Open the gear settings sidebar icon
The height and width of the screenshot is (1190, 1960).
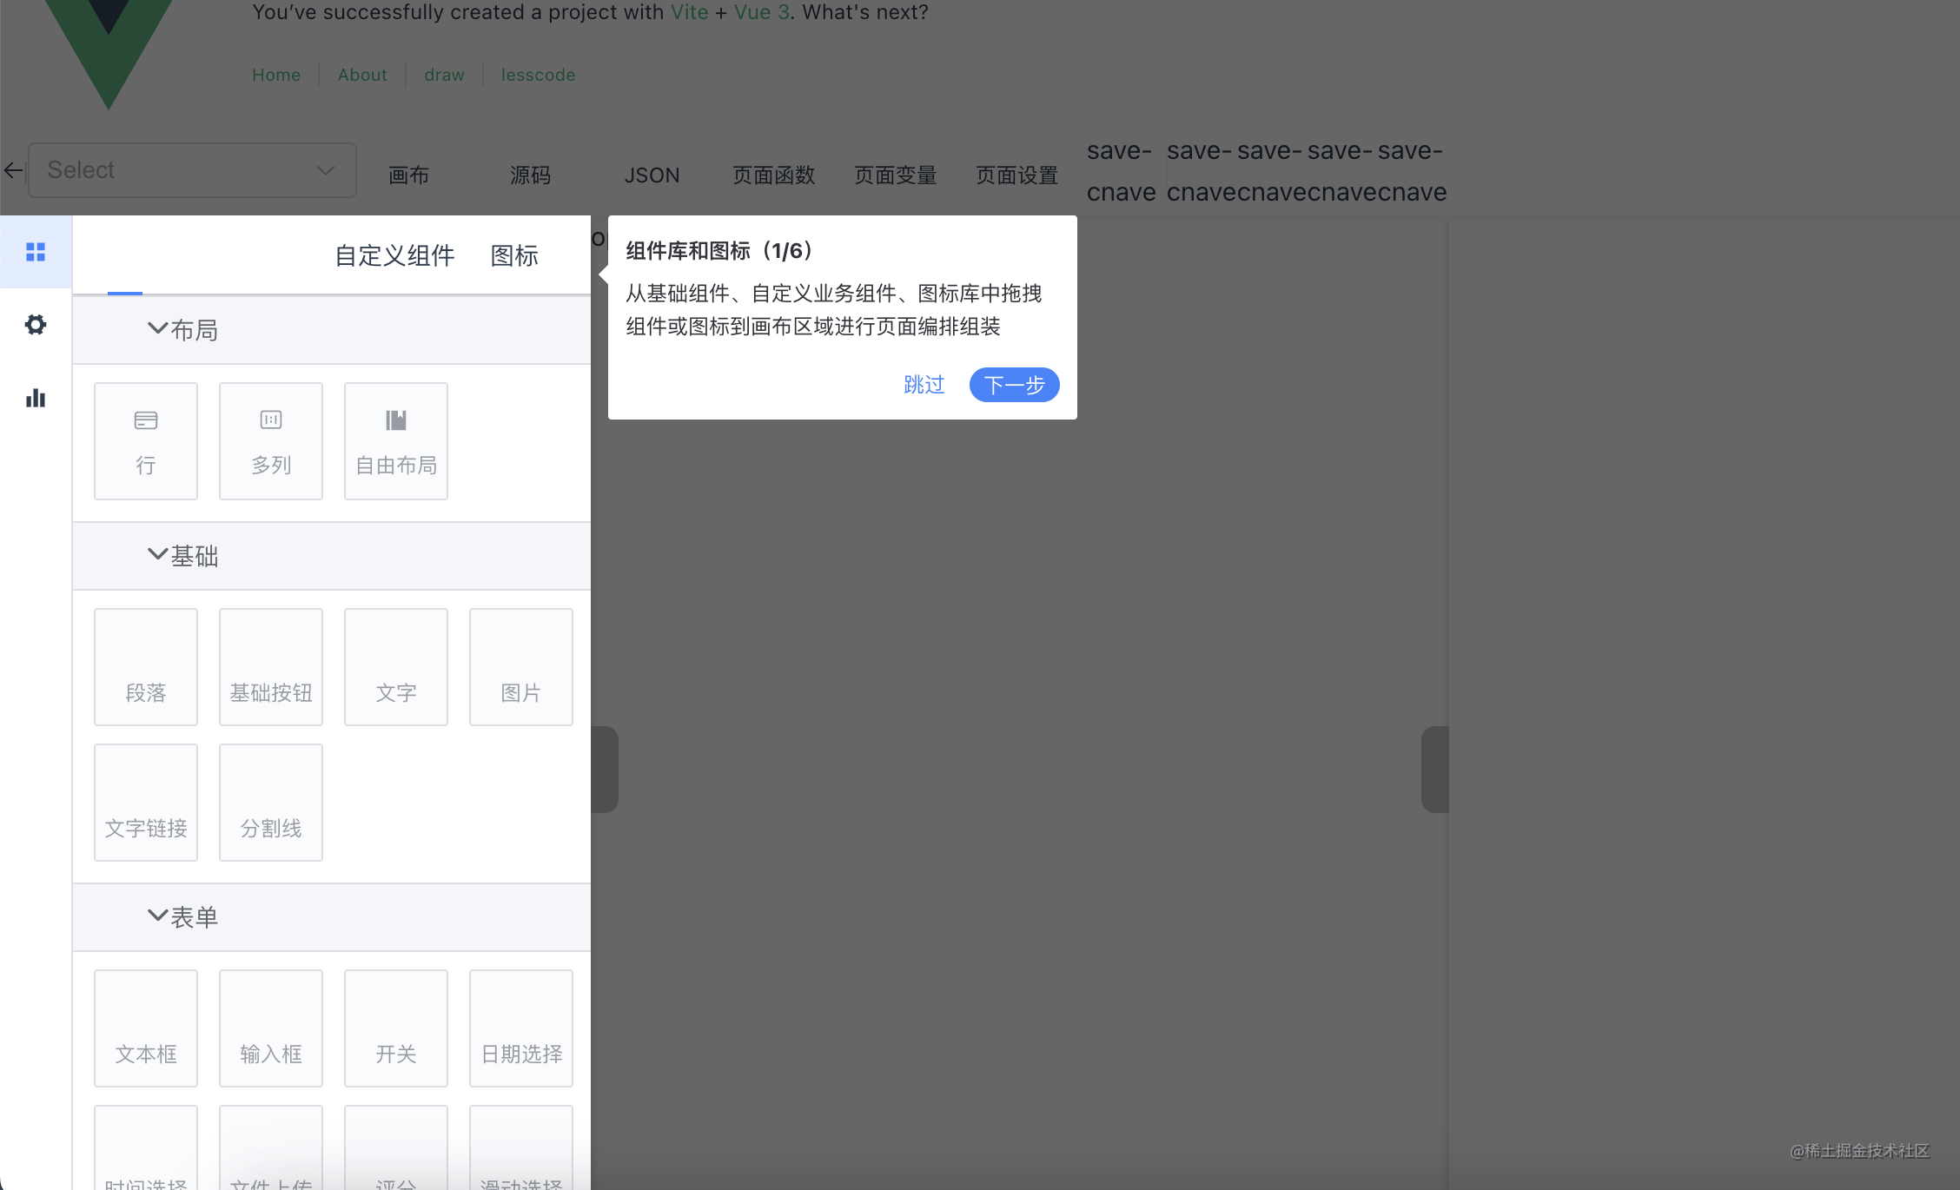pos(36,325)
